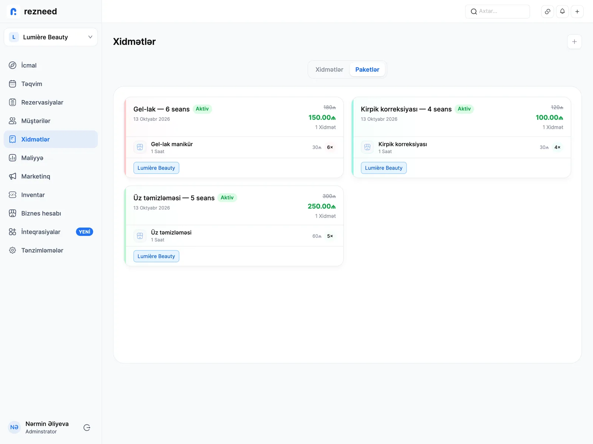
Task: Click the Biznes hesabı store icon
Action: 13,213
